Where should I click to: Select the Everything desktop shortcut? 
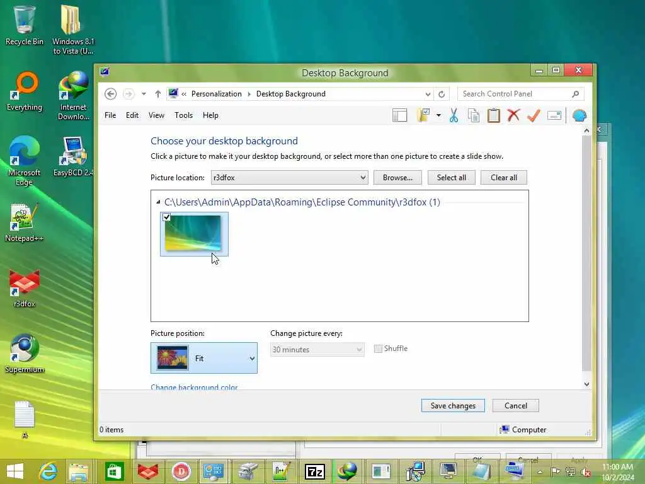(25, 91)
